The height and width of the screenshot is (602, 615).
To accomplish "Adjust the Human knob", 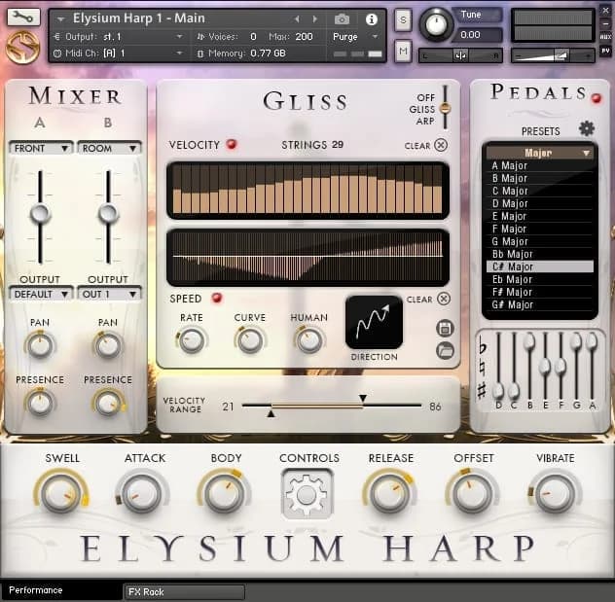I will [x=309, y=340].
